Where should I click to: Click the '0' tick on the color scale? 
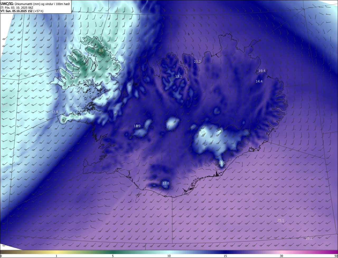click(1, 256)
